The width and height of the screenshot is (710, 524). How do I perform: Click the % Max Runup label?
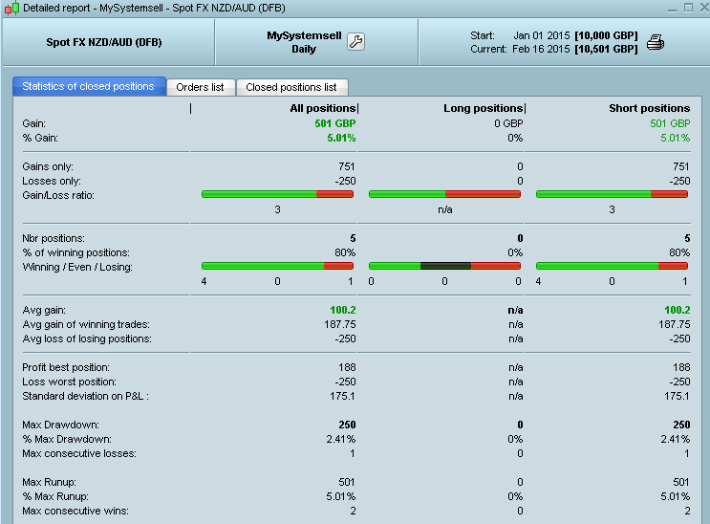55,496
